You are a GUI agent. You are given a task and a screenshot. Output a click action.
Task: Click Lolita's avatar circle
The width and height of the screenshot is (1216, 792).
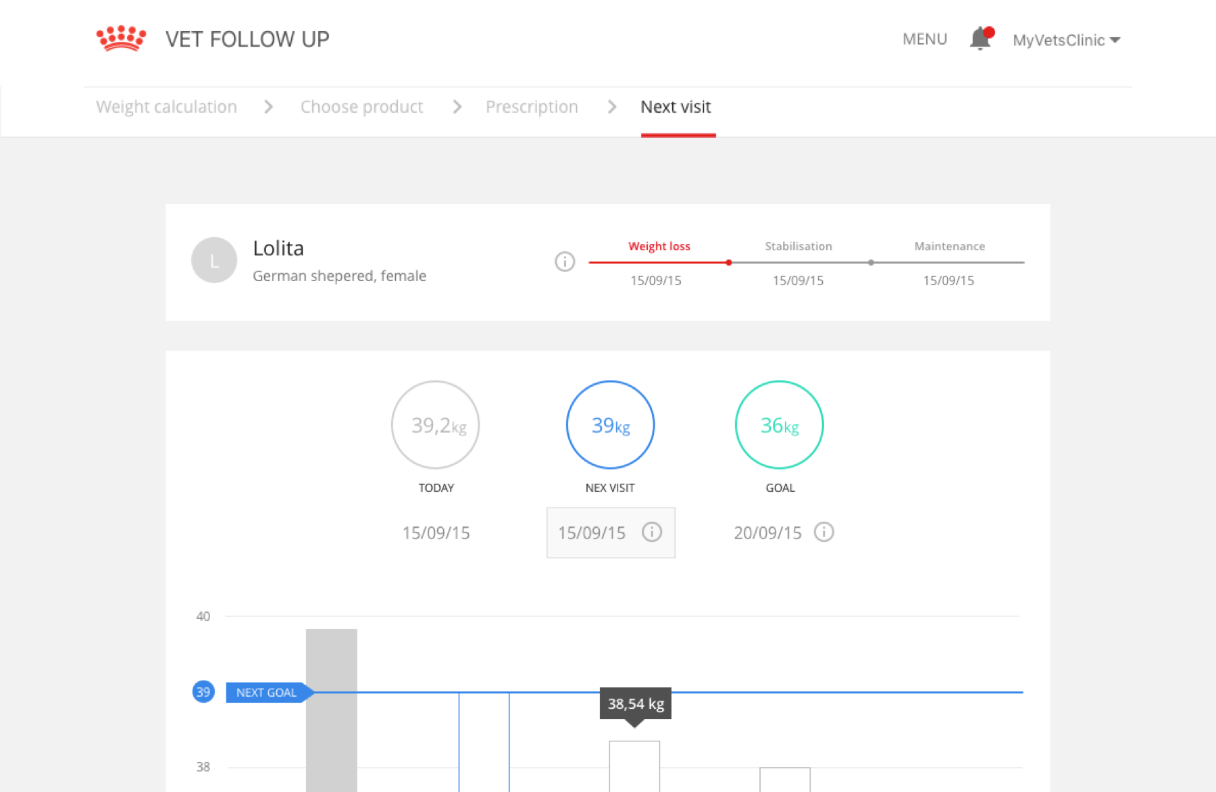[214, 260]
